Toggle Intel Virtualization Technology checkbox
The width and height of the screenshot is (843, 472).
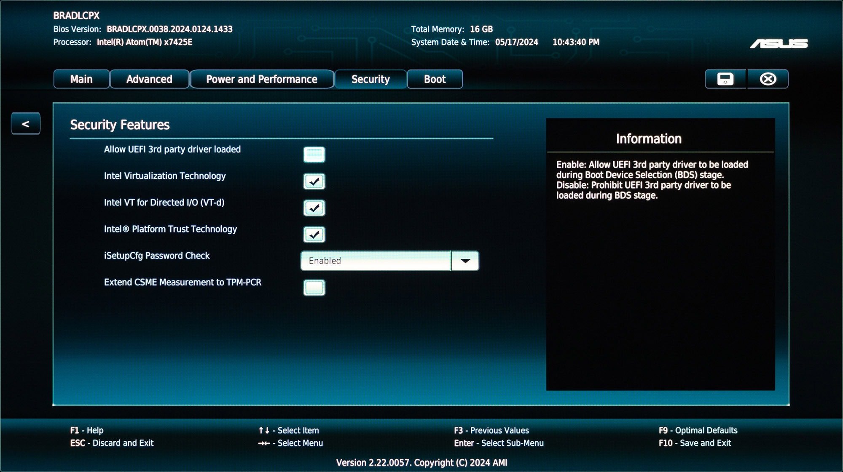[313, 181]
